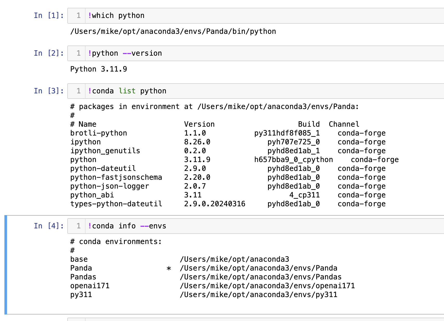
Task: Select the In [2]: cell prompt
Action: point(49,53)
